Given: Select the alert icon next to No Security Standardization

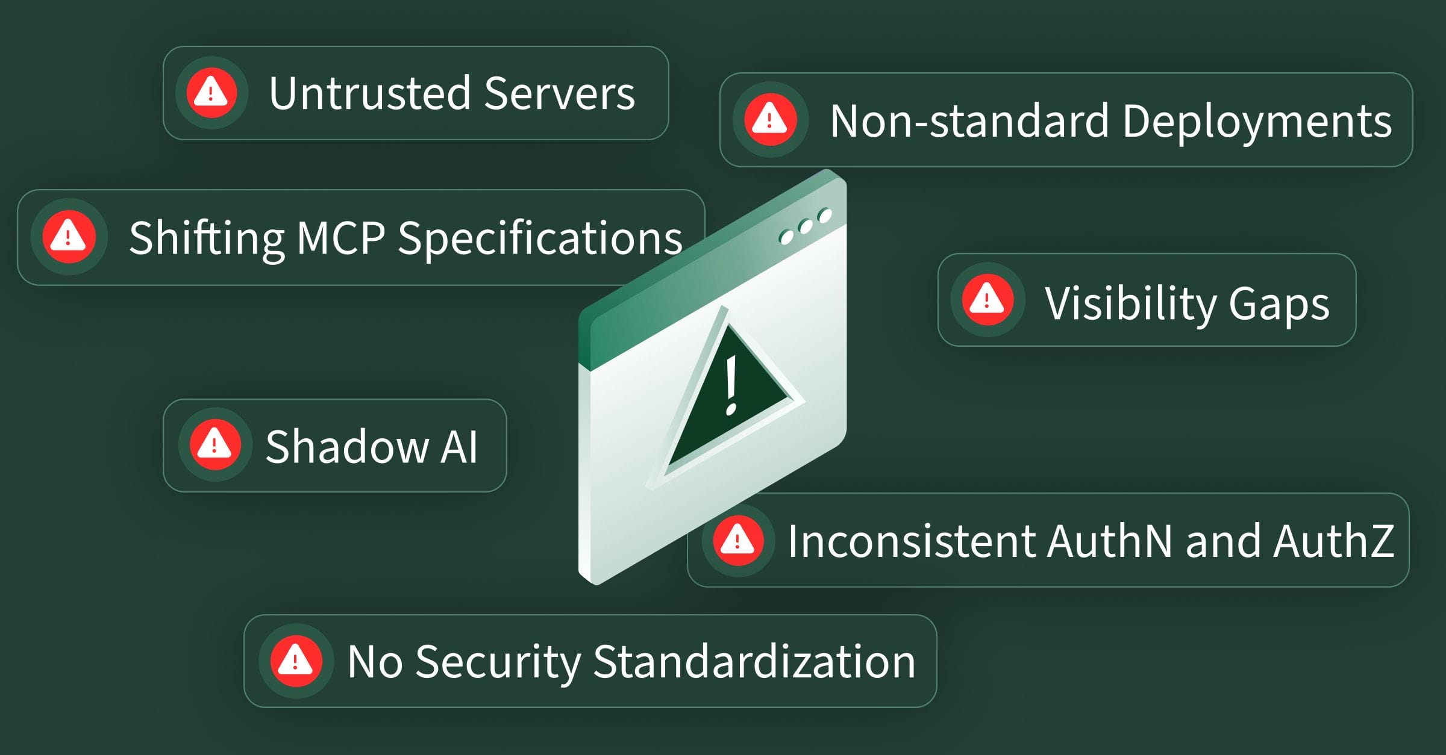Looking at the screenshot, I should [295, 661].
